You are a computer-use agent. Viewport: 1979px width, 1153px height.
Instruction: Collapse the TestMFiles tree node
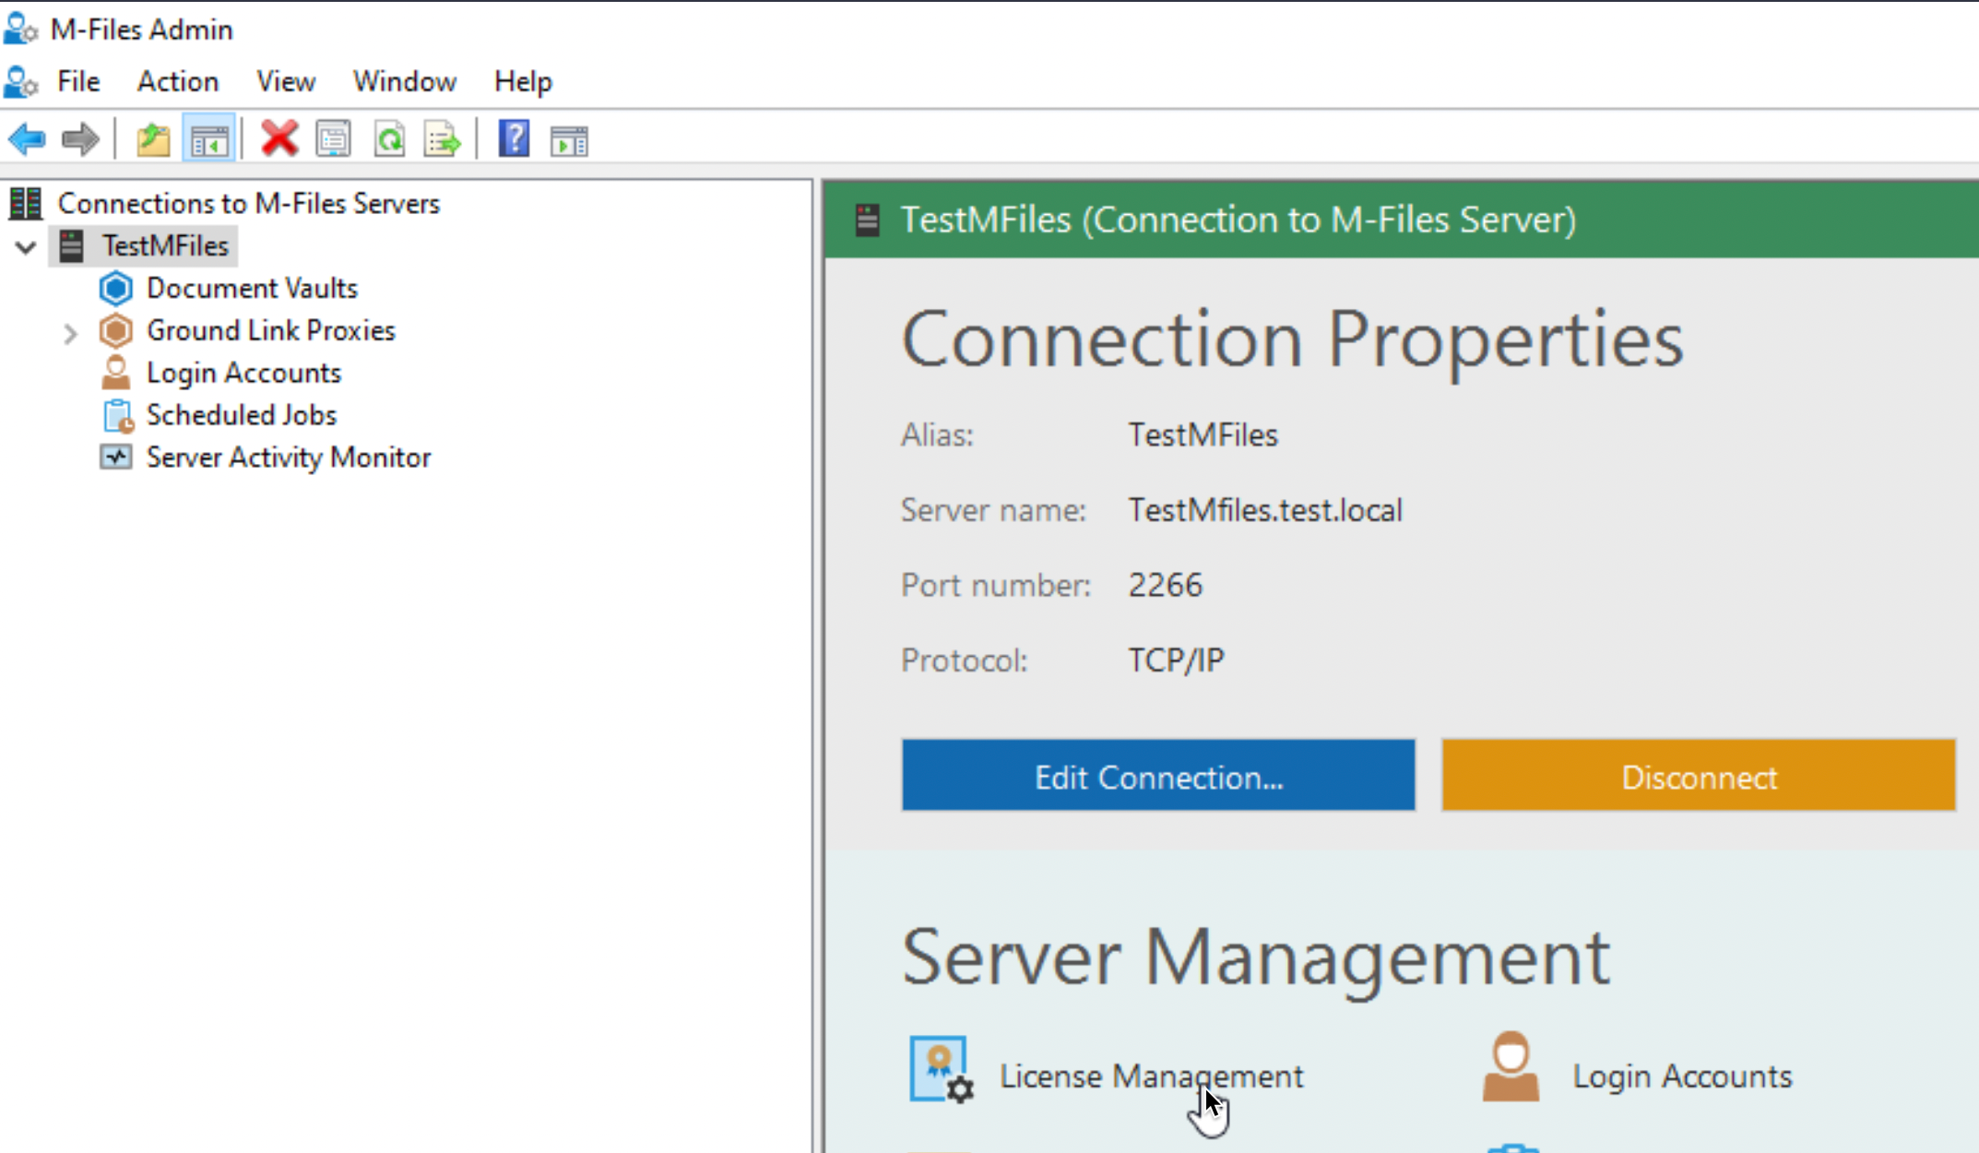click(26, 247)
